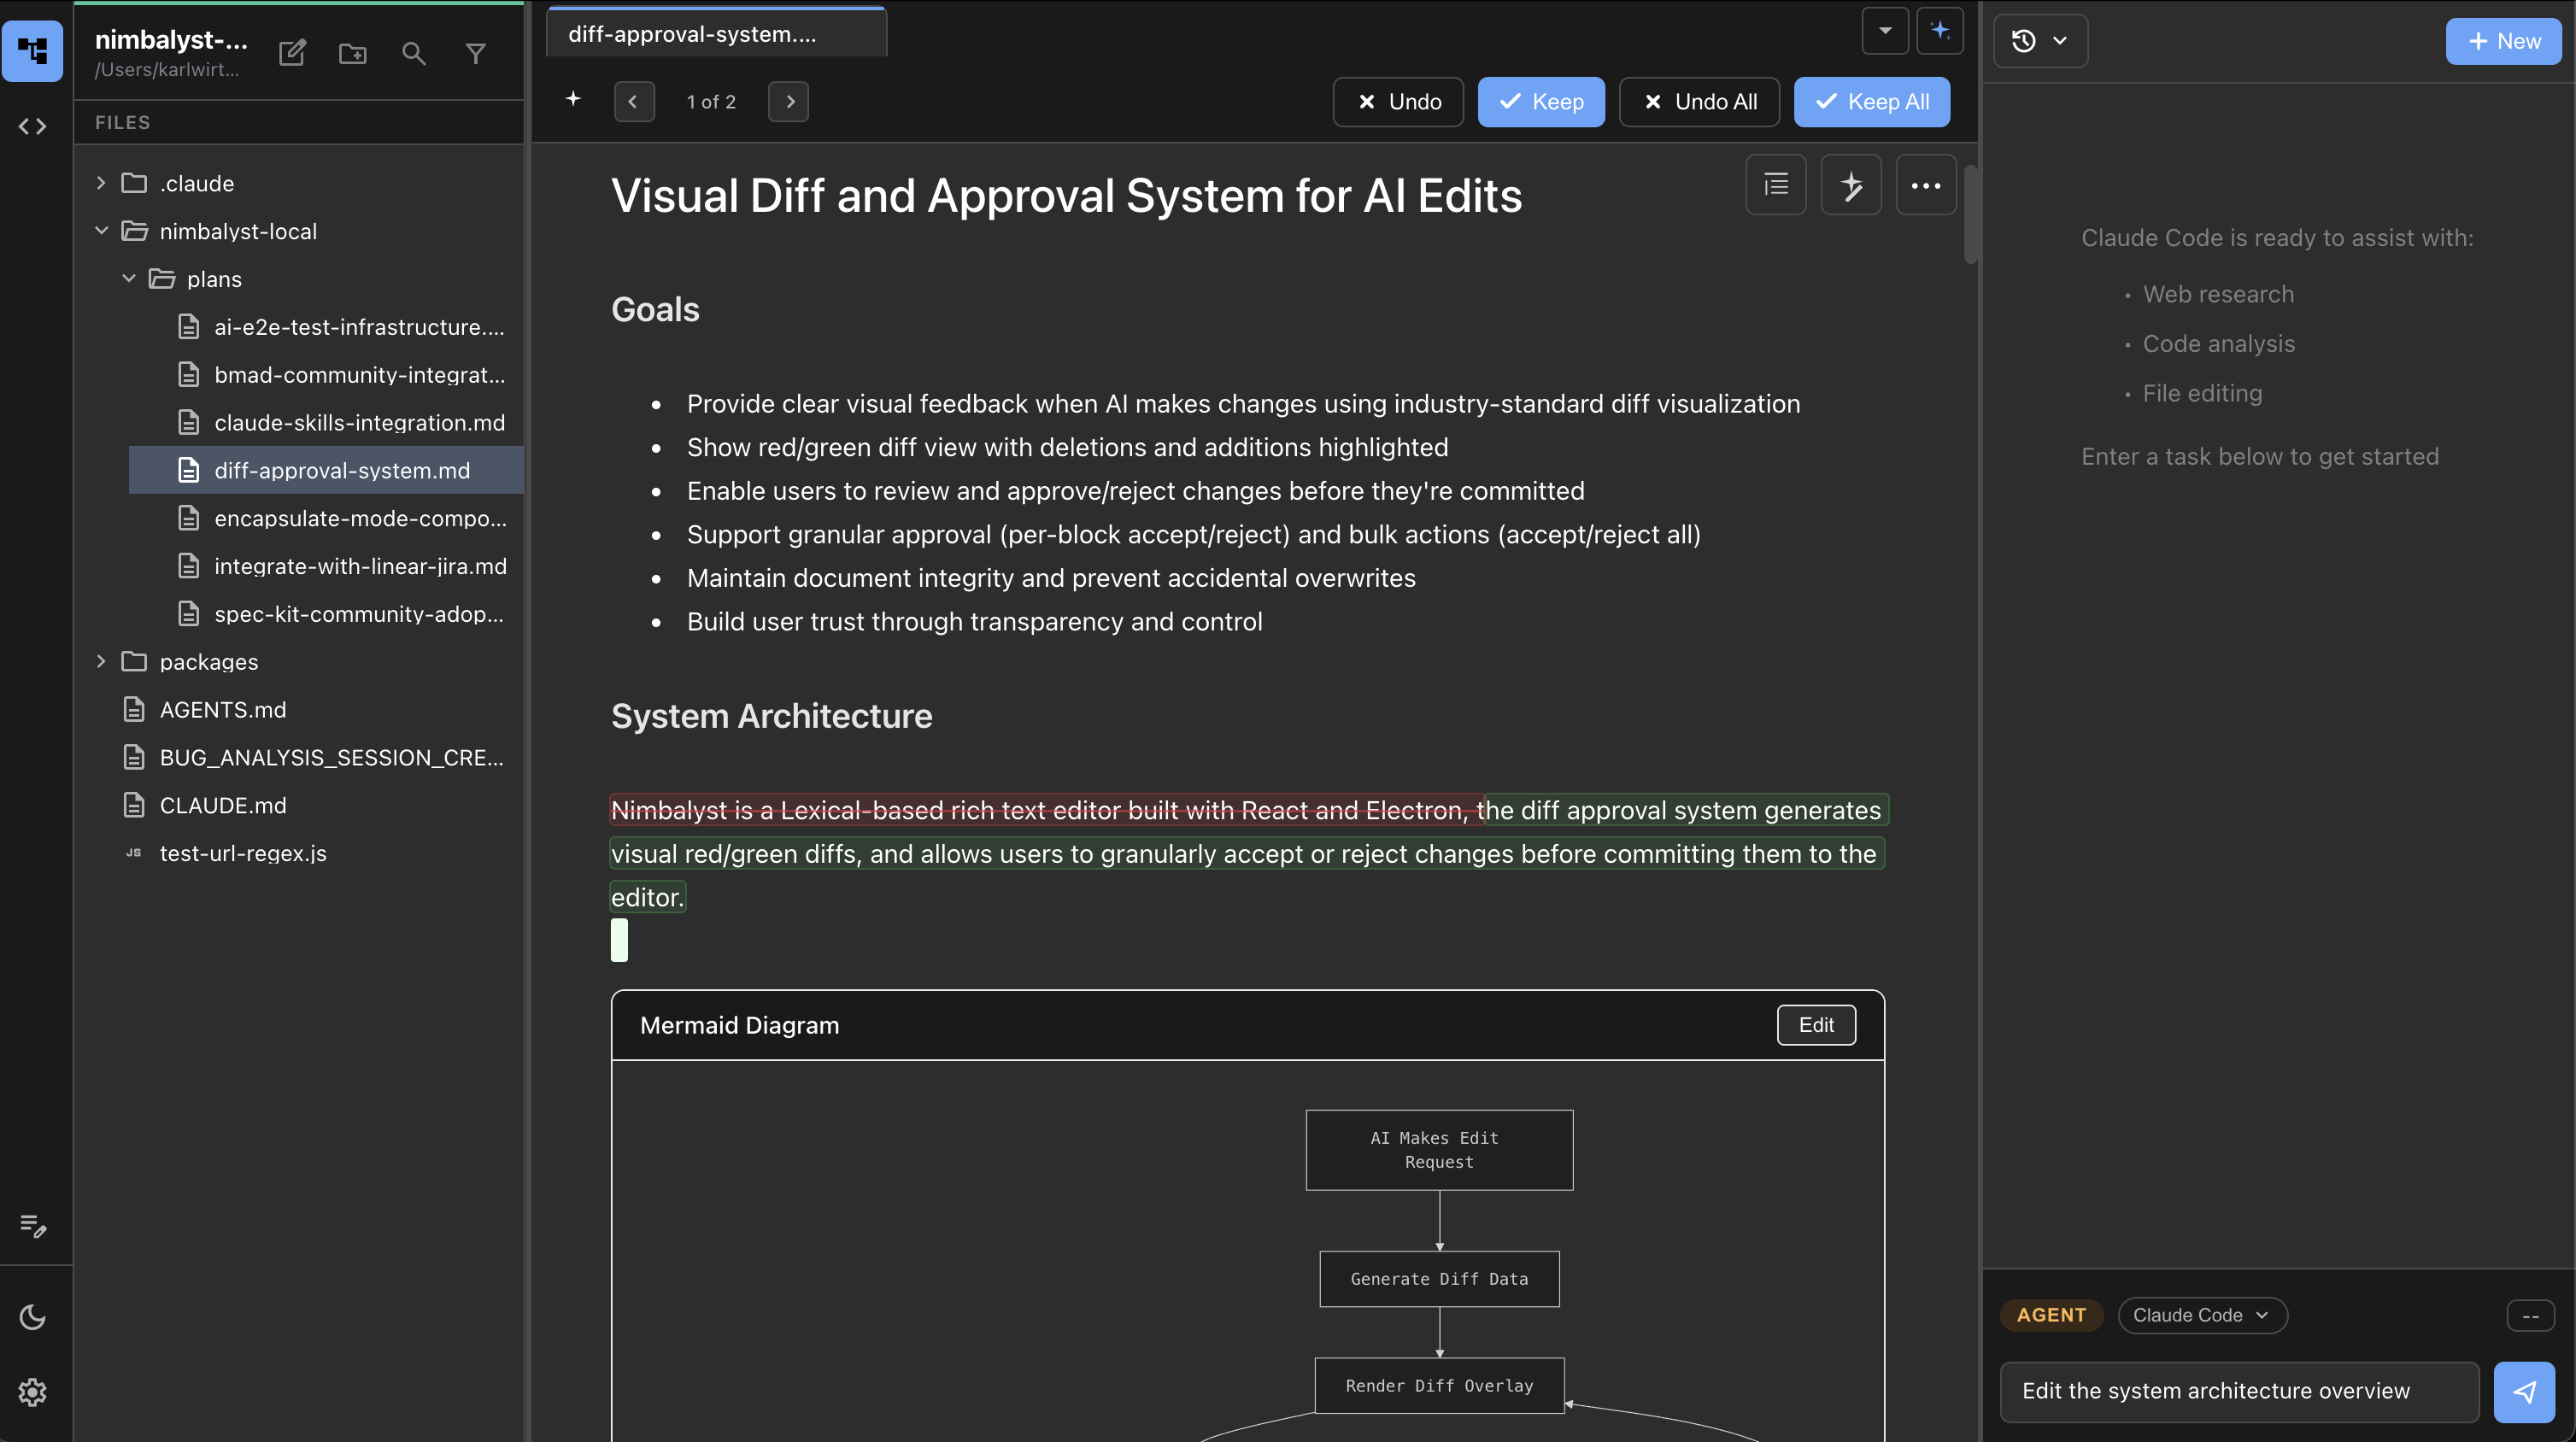Click the new folder icon in sidebar header
2576x1442 pixels.
[353, 54]
